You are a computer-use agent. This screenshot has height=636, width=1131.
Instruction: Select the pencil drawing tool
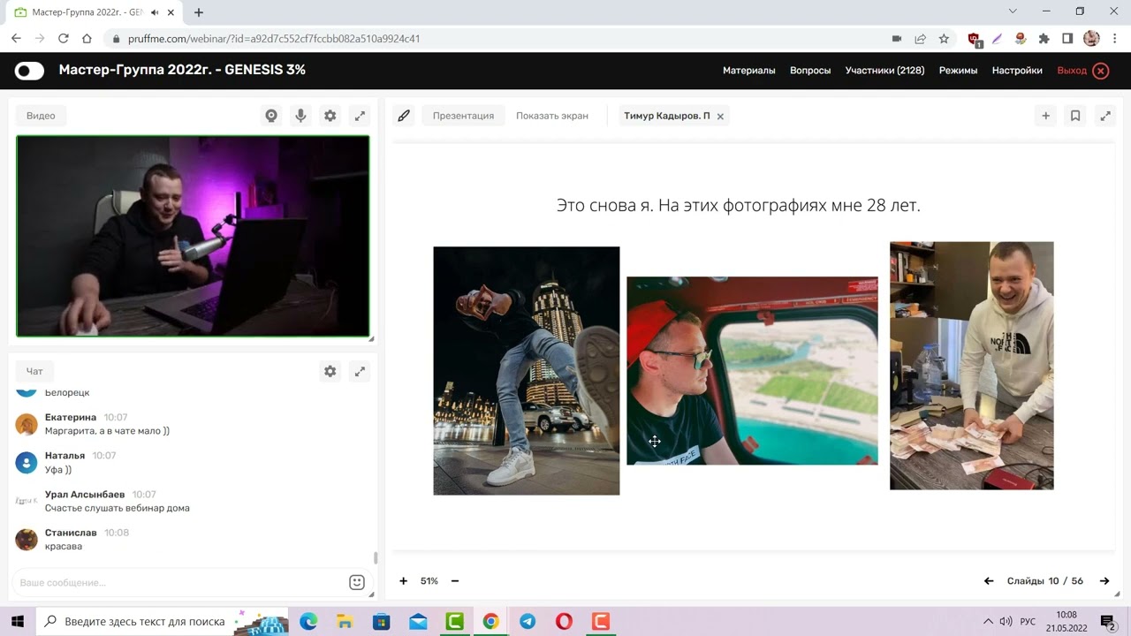click(404, 116)
